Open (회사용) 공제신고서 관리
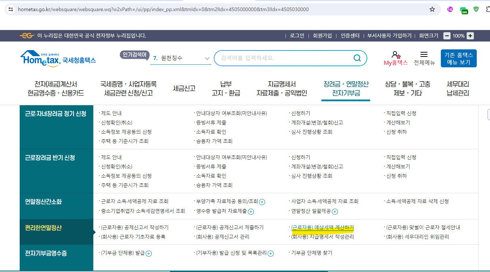 (222, 237)
